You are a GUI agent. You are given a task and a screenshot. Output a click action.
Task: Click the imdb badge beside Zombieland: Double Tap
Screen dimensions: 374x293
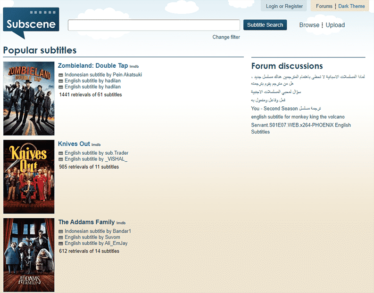pyautogui.click(x=134, y=66)
